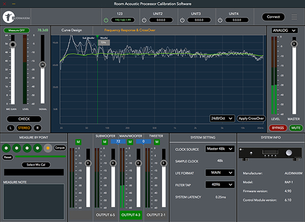Open 24dB/Oct slope dropdown

pyautogui.click(x=222, y=118)
